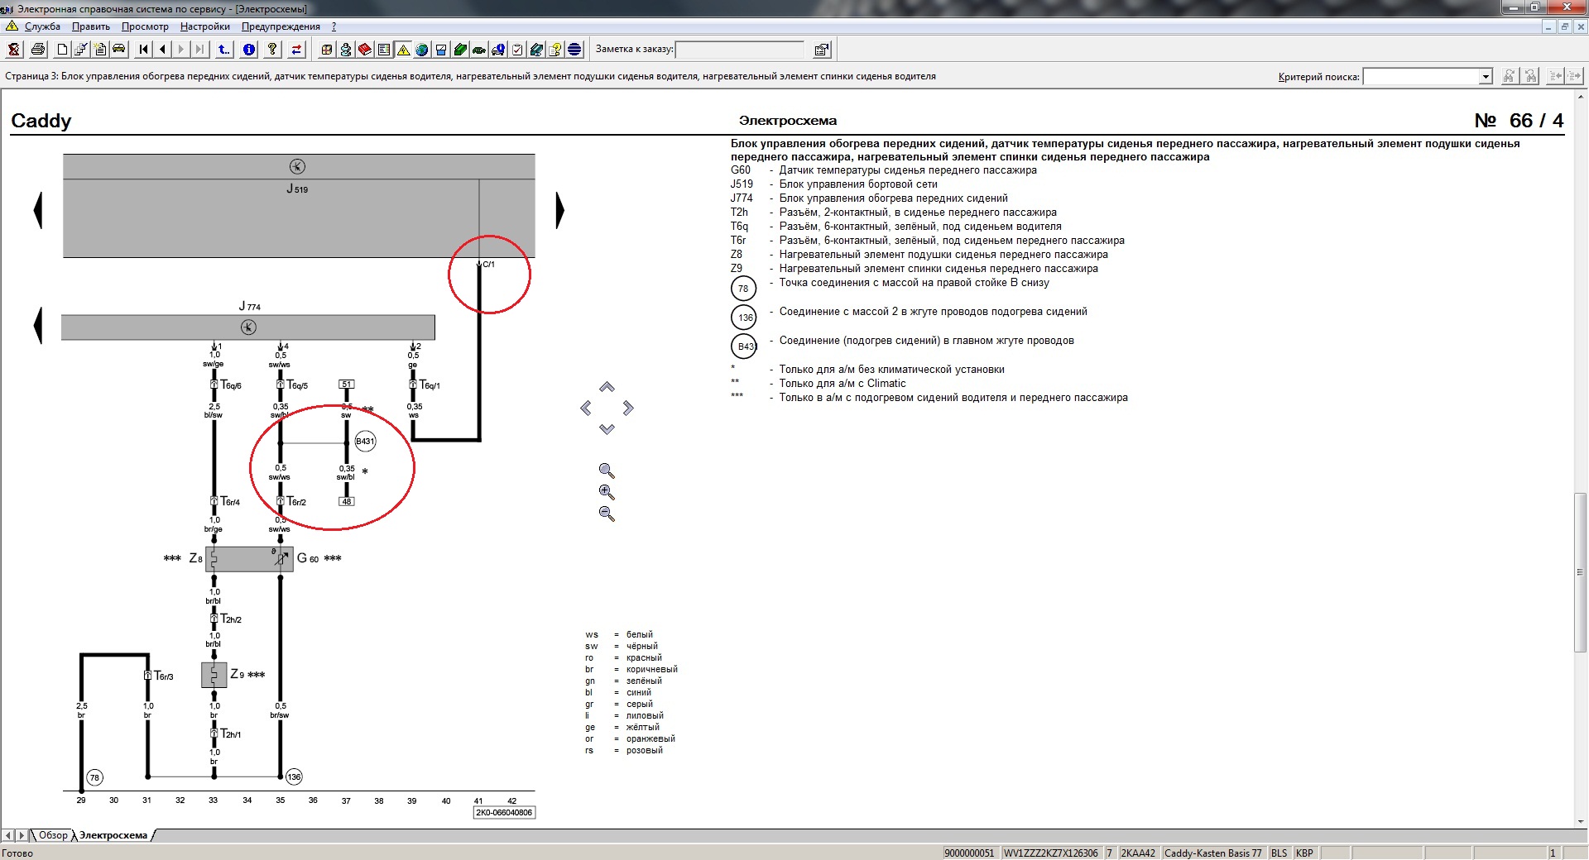Screen dimensions: 1589x860
Task: Click the red-blue swap arrows icon
Action: tap(296, 50)
